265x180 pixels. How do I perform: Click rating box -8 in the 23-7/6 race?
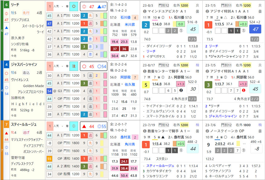click(x=256, y=149)
